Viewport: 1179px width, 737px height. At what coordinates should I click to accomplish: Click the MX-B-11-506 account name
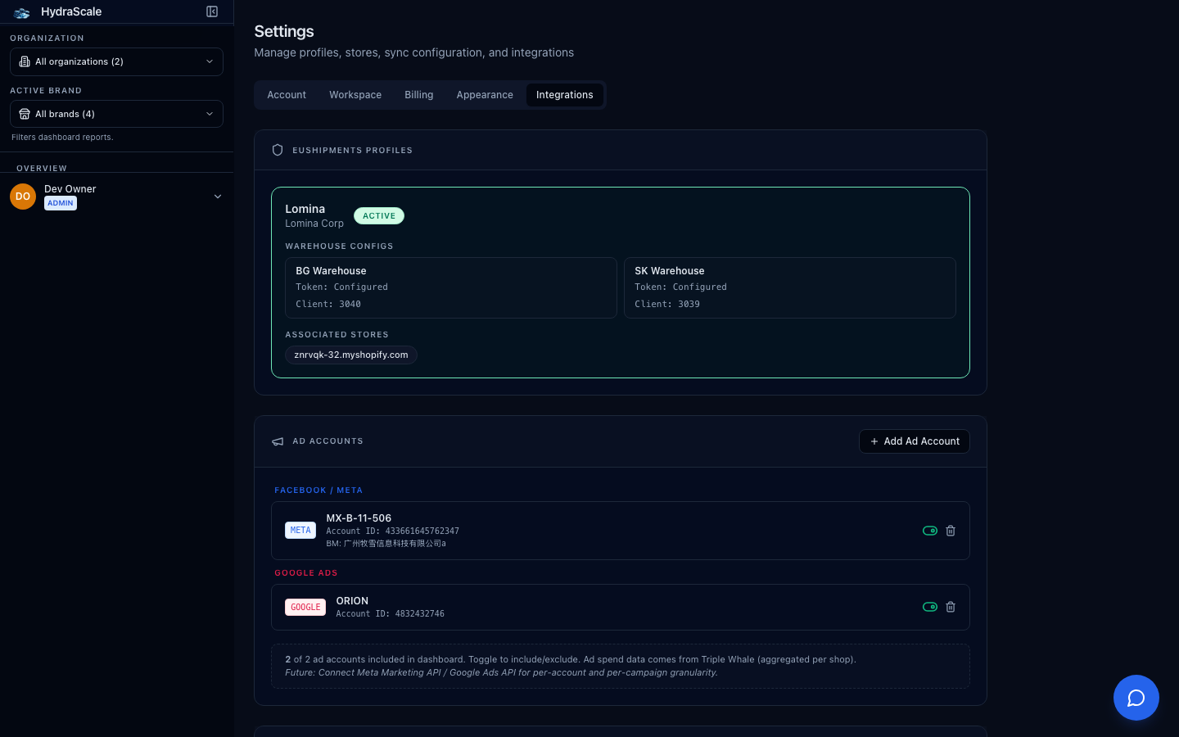[359, 518]
